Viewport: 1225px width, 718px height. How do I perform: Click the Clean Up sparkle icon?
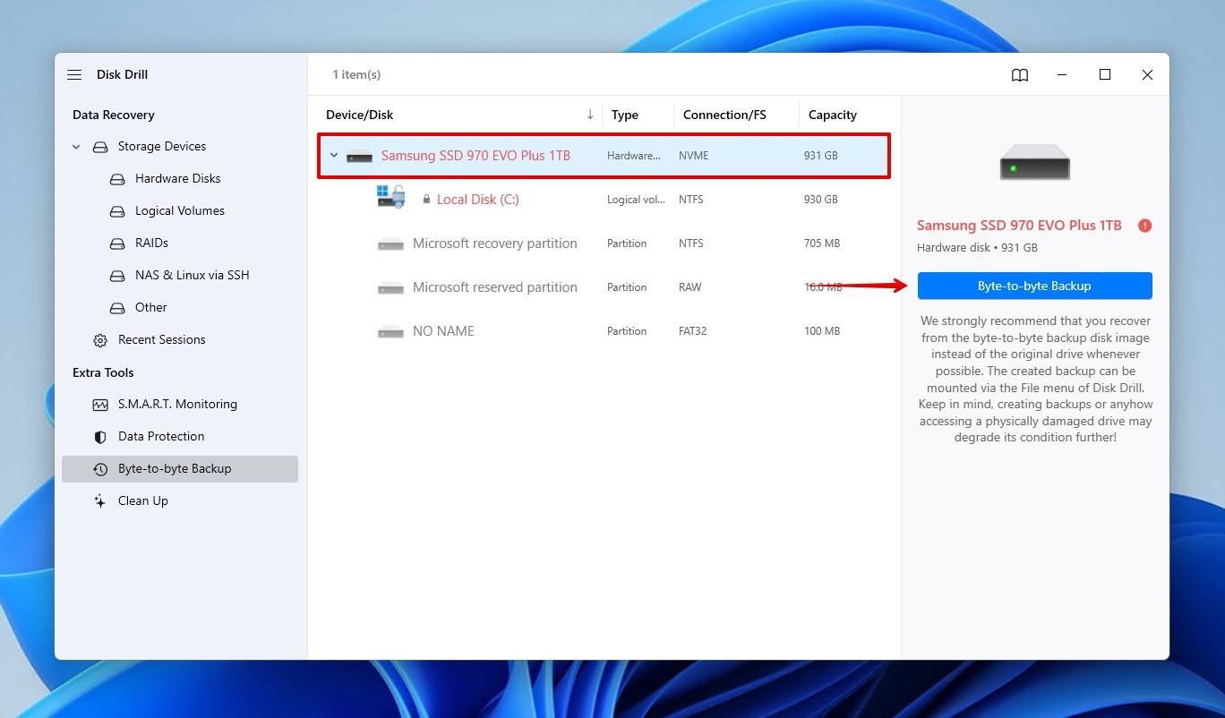click(x=100, y=501)
